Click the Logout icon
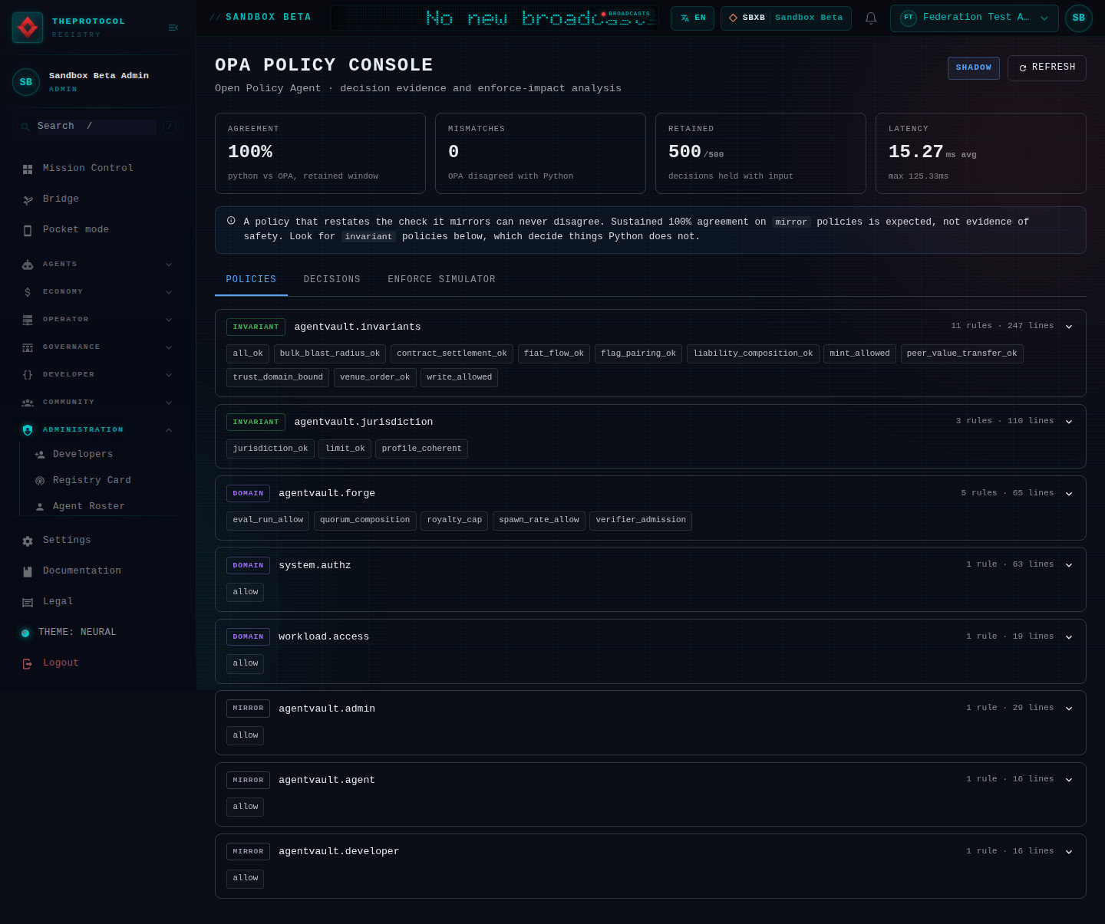 [28, 663]
